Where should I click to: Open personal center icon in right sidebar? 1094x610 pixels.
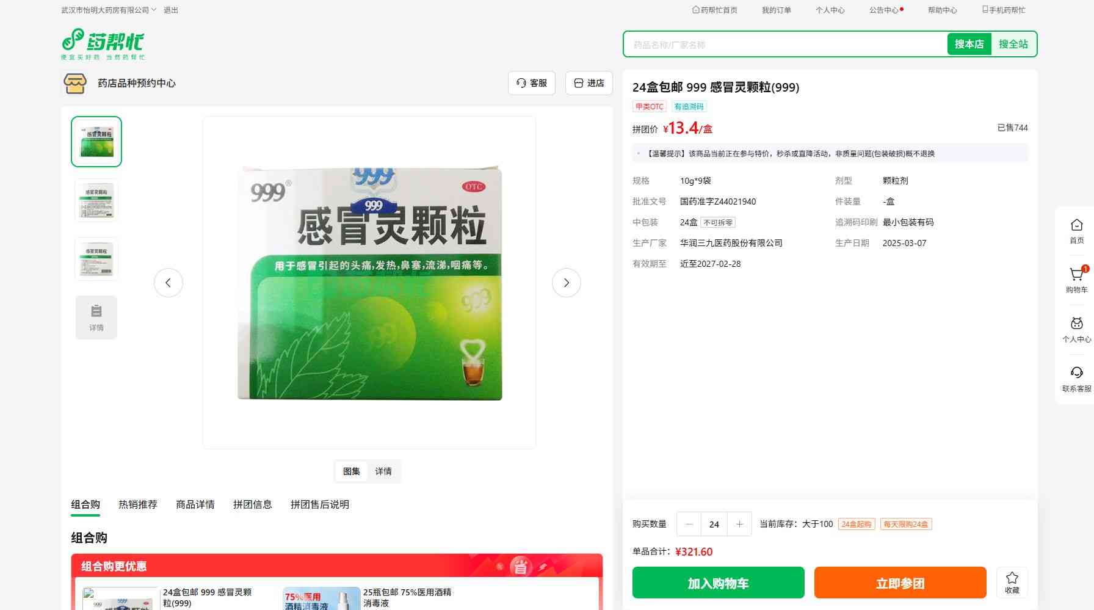(1076, 324)
